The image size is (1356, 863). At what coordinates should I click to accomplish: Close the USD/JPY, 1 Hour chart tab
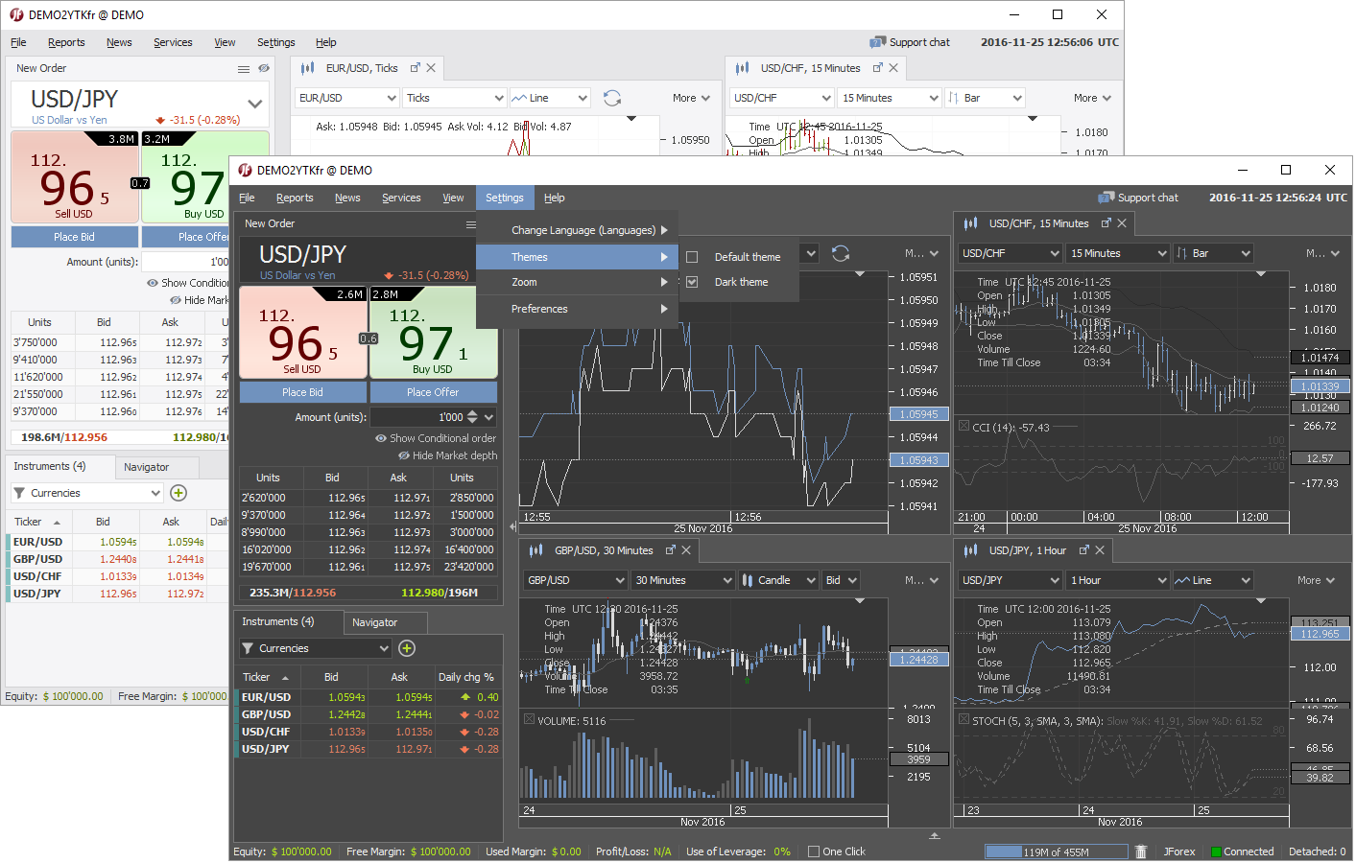pyautogui.click(x=1100, y=550)
